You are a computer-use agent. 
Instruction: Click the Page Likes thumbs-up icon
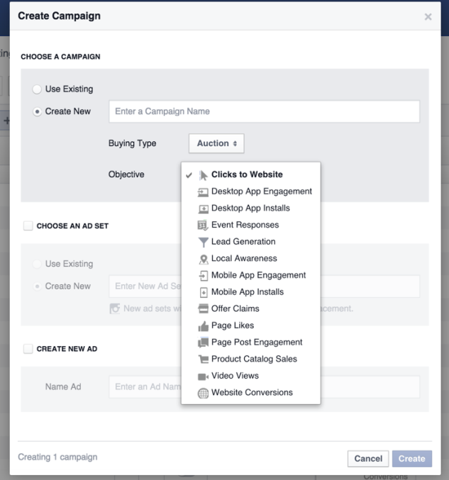click(203, 326)
